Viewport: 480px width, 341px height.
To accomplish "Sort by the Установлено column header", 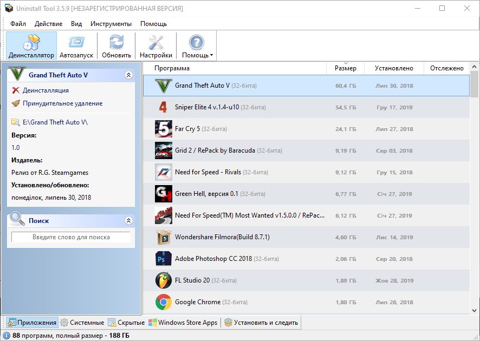I will [394, 68].
